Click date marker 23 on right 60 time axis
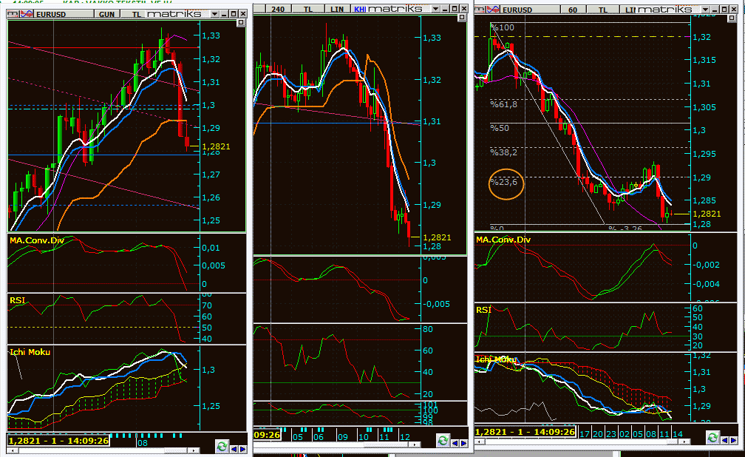Image resolution: width=745 pixels, height=457 pixels. (x=611, y=433)
